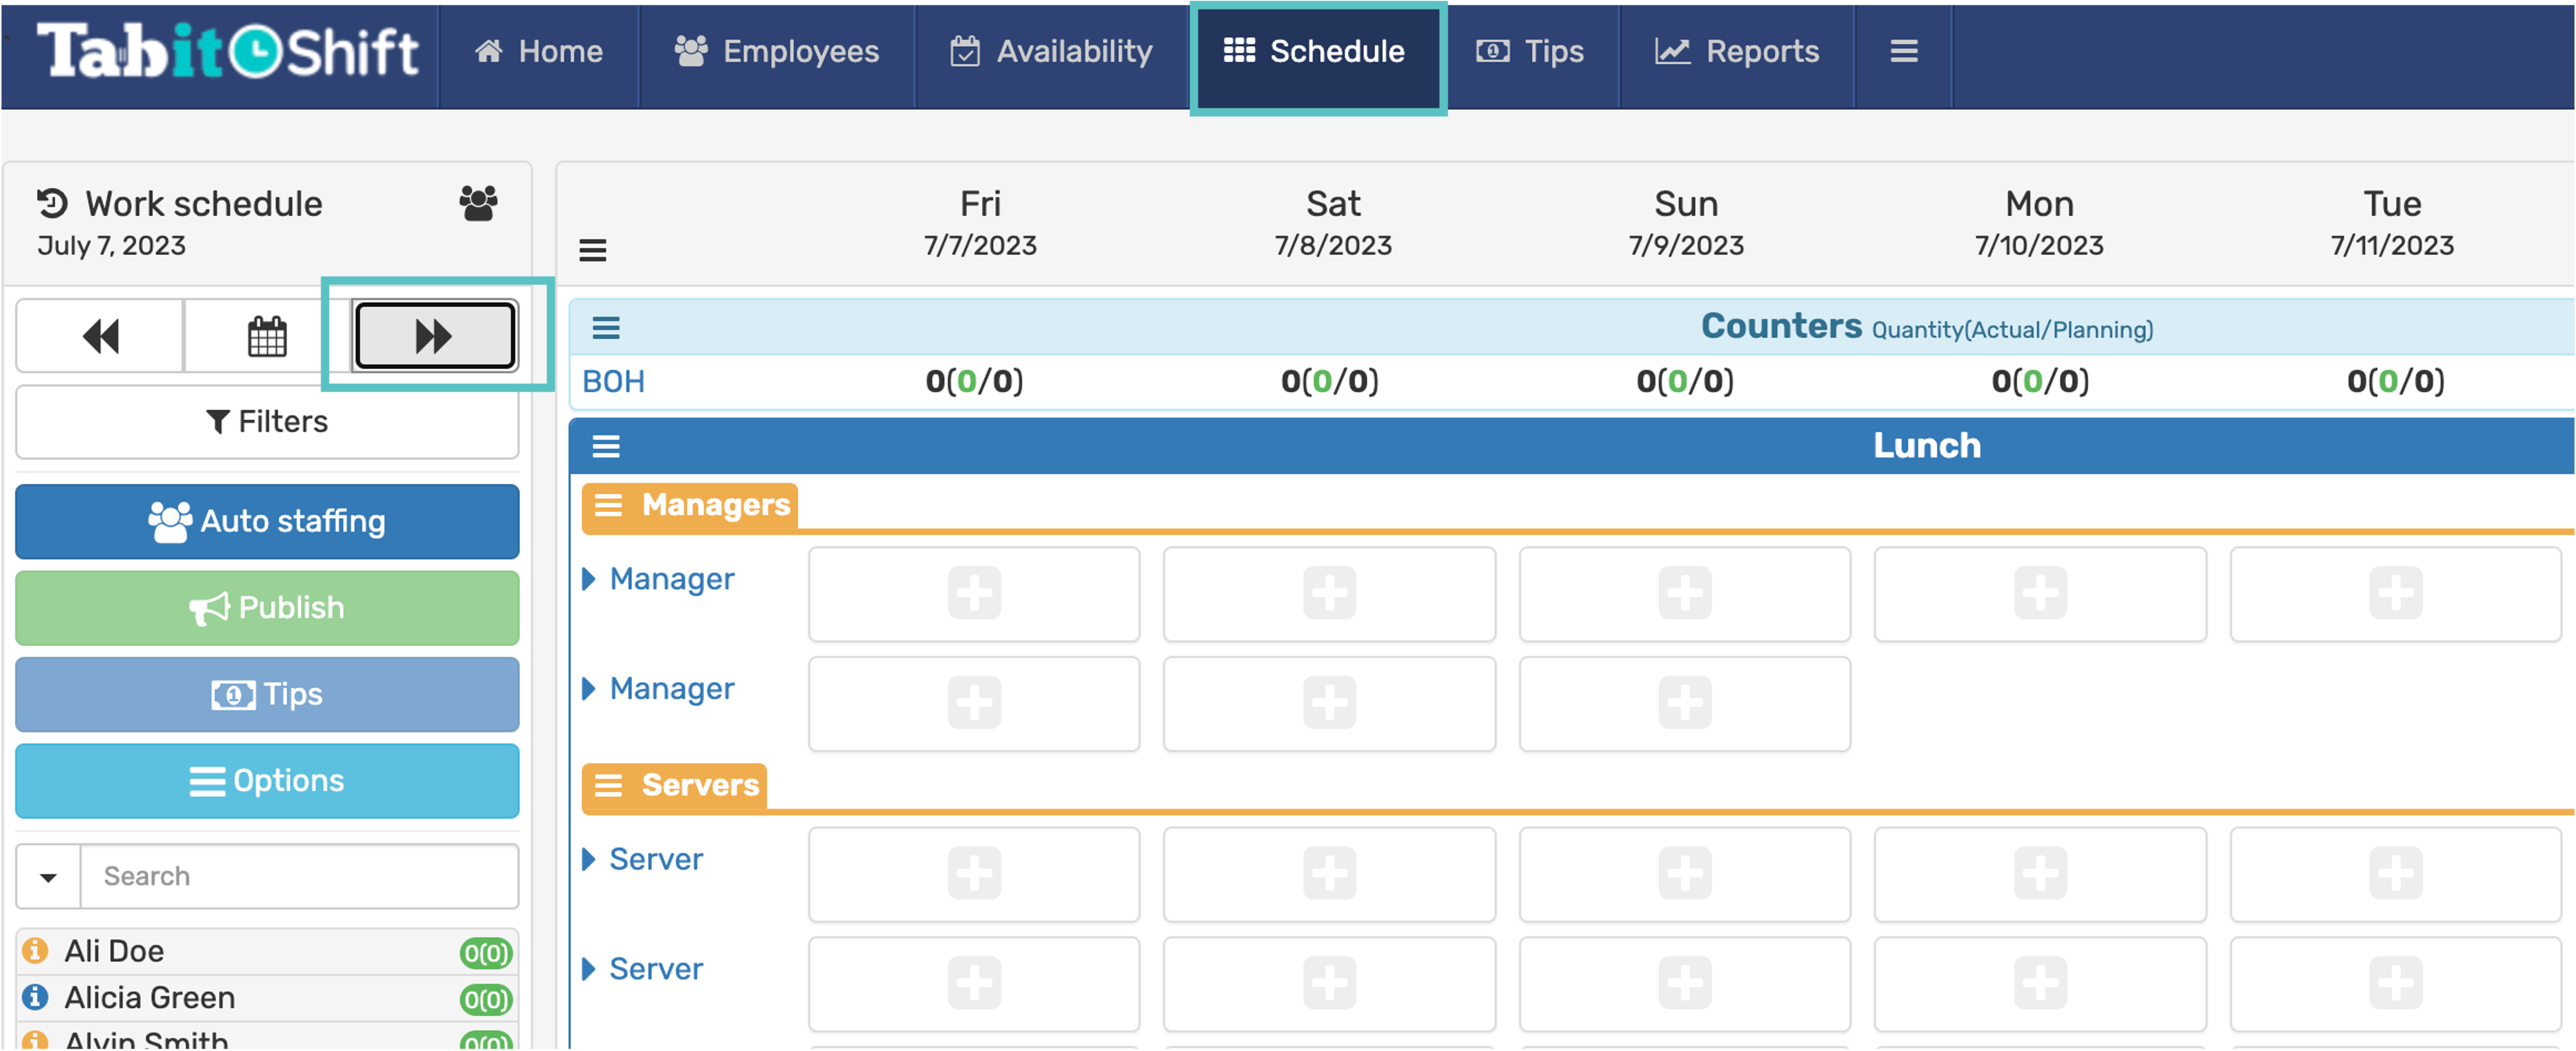The height and width of the screenshot is (1051, 2576).
Task: Expand the first Manager row
Action: (x=589, y=580)
